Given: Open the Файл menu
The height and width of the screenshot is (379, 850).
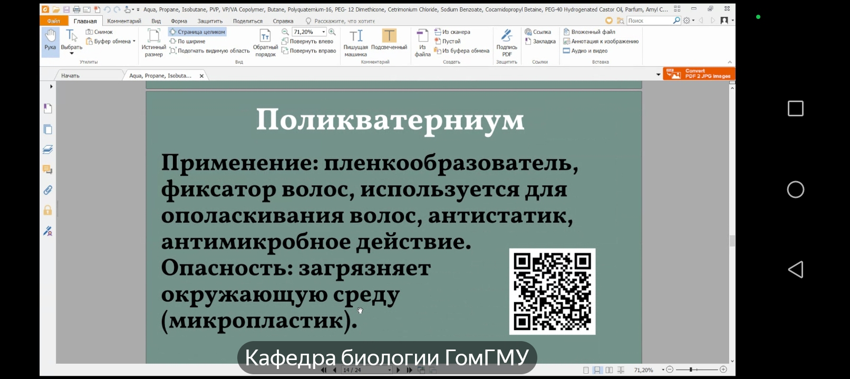Looking at the screenshot, I should 53,21.
